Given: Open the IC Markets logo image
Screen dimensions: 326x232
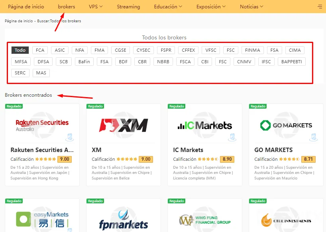Looking at the screenshot, I should [x=205, y=125].
